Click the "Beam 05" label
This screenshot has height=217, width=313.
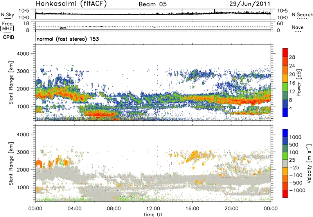pos(153,4)
